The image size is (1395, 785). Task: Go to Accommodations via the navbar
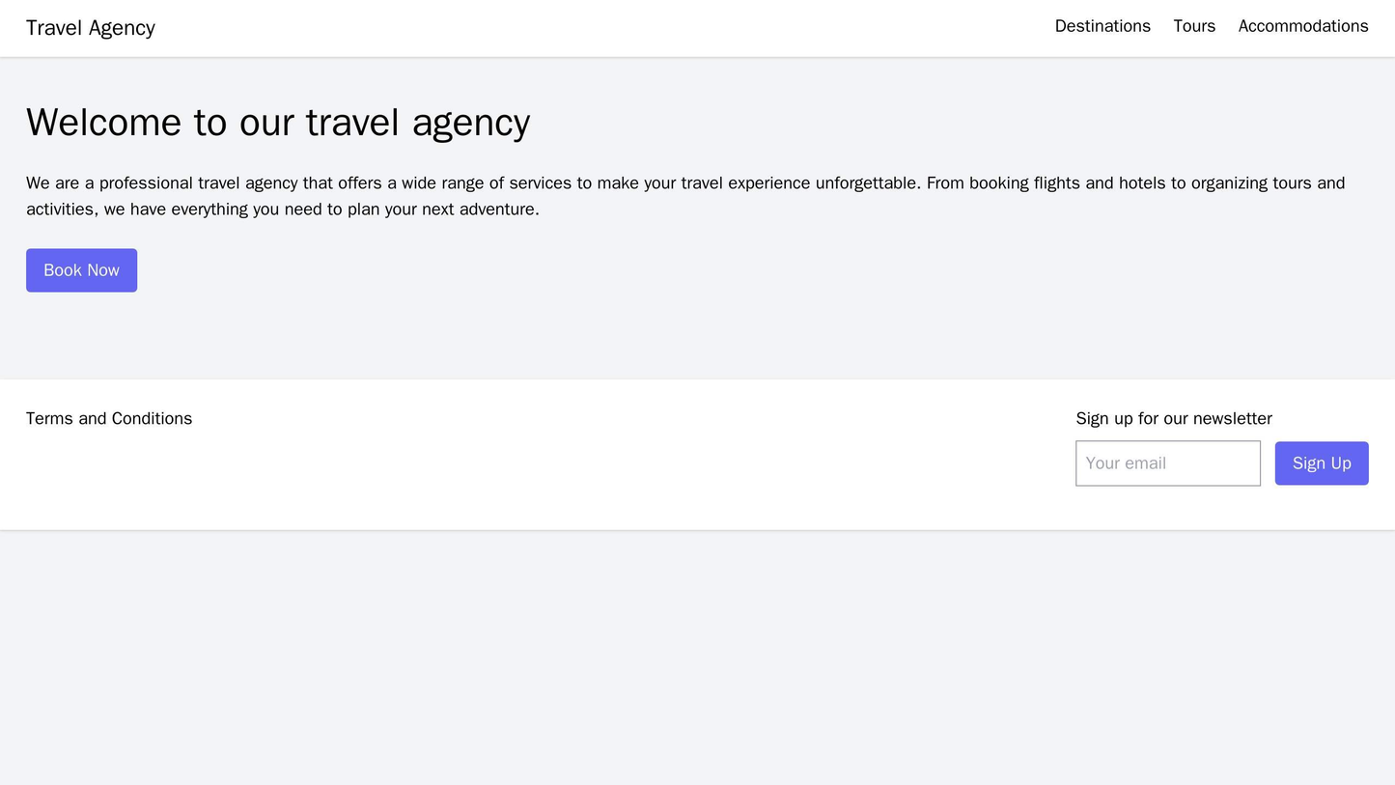1302,26
